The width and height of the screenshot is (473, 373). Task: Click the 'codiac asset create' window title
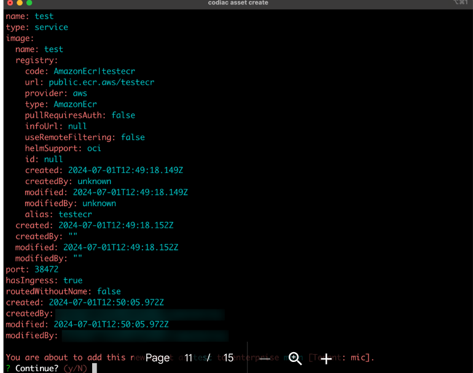238,2
